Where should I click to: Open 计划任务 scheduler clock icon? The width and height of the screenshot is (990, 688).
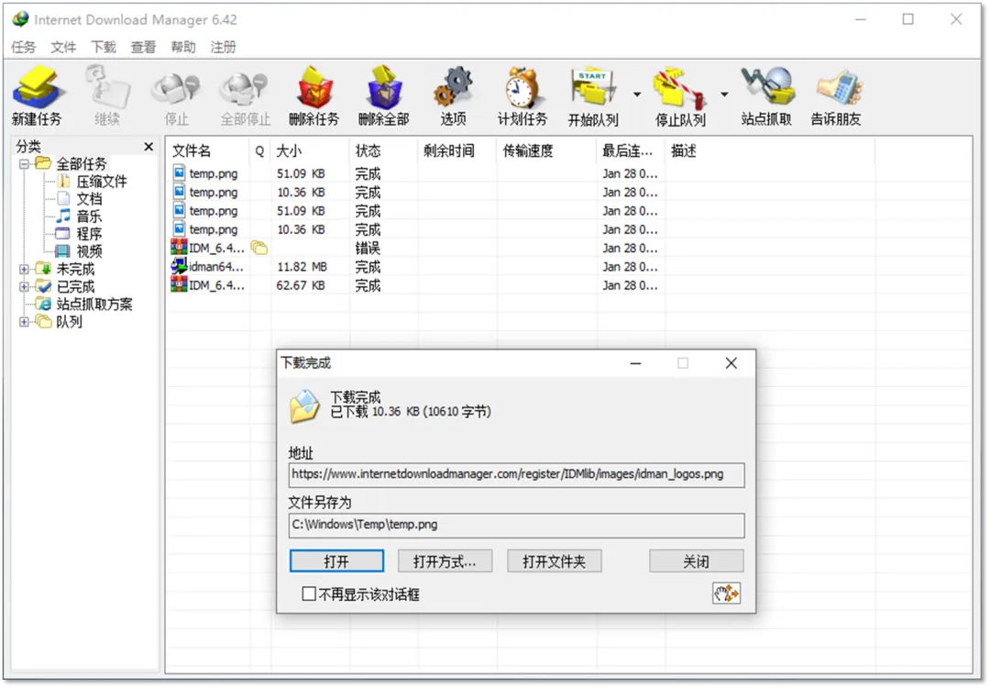pyautogui.click(x=522, y=95)
